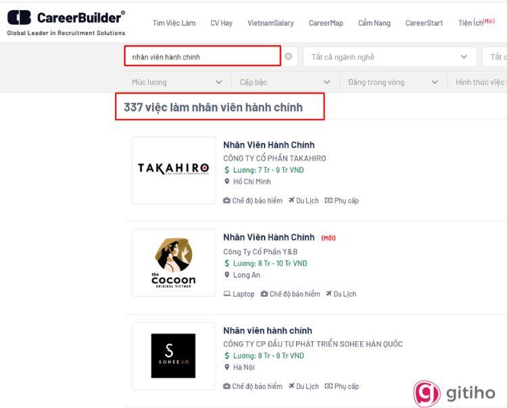The height and width of the screenshot is (408, 507).
Task: Click the TAKAHIRO company logo thumbnail
Action: pos(174,170)
